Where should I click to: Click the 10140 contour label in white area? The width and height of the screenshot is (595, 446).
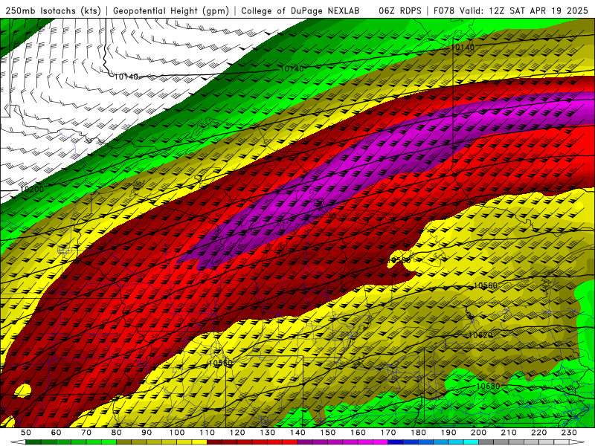(126, 77)
